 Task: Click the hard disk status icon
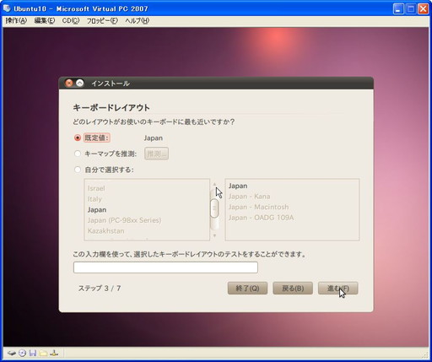[12, 353]
